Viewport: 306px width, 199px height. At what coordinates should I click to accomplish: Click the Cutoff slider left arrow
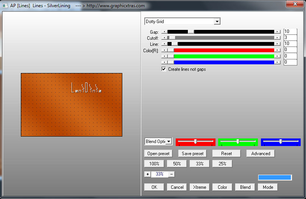(x=164, y=38)
